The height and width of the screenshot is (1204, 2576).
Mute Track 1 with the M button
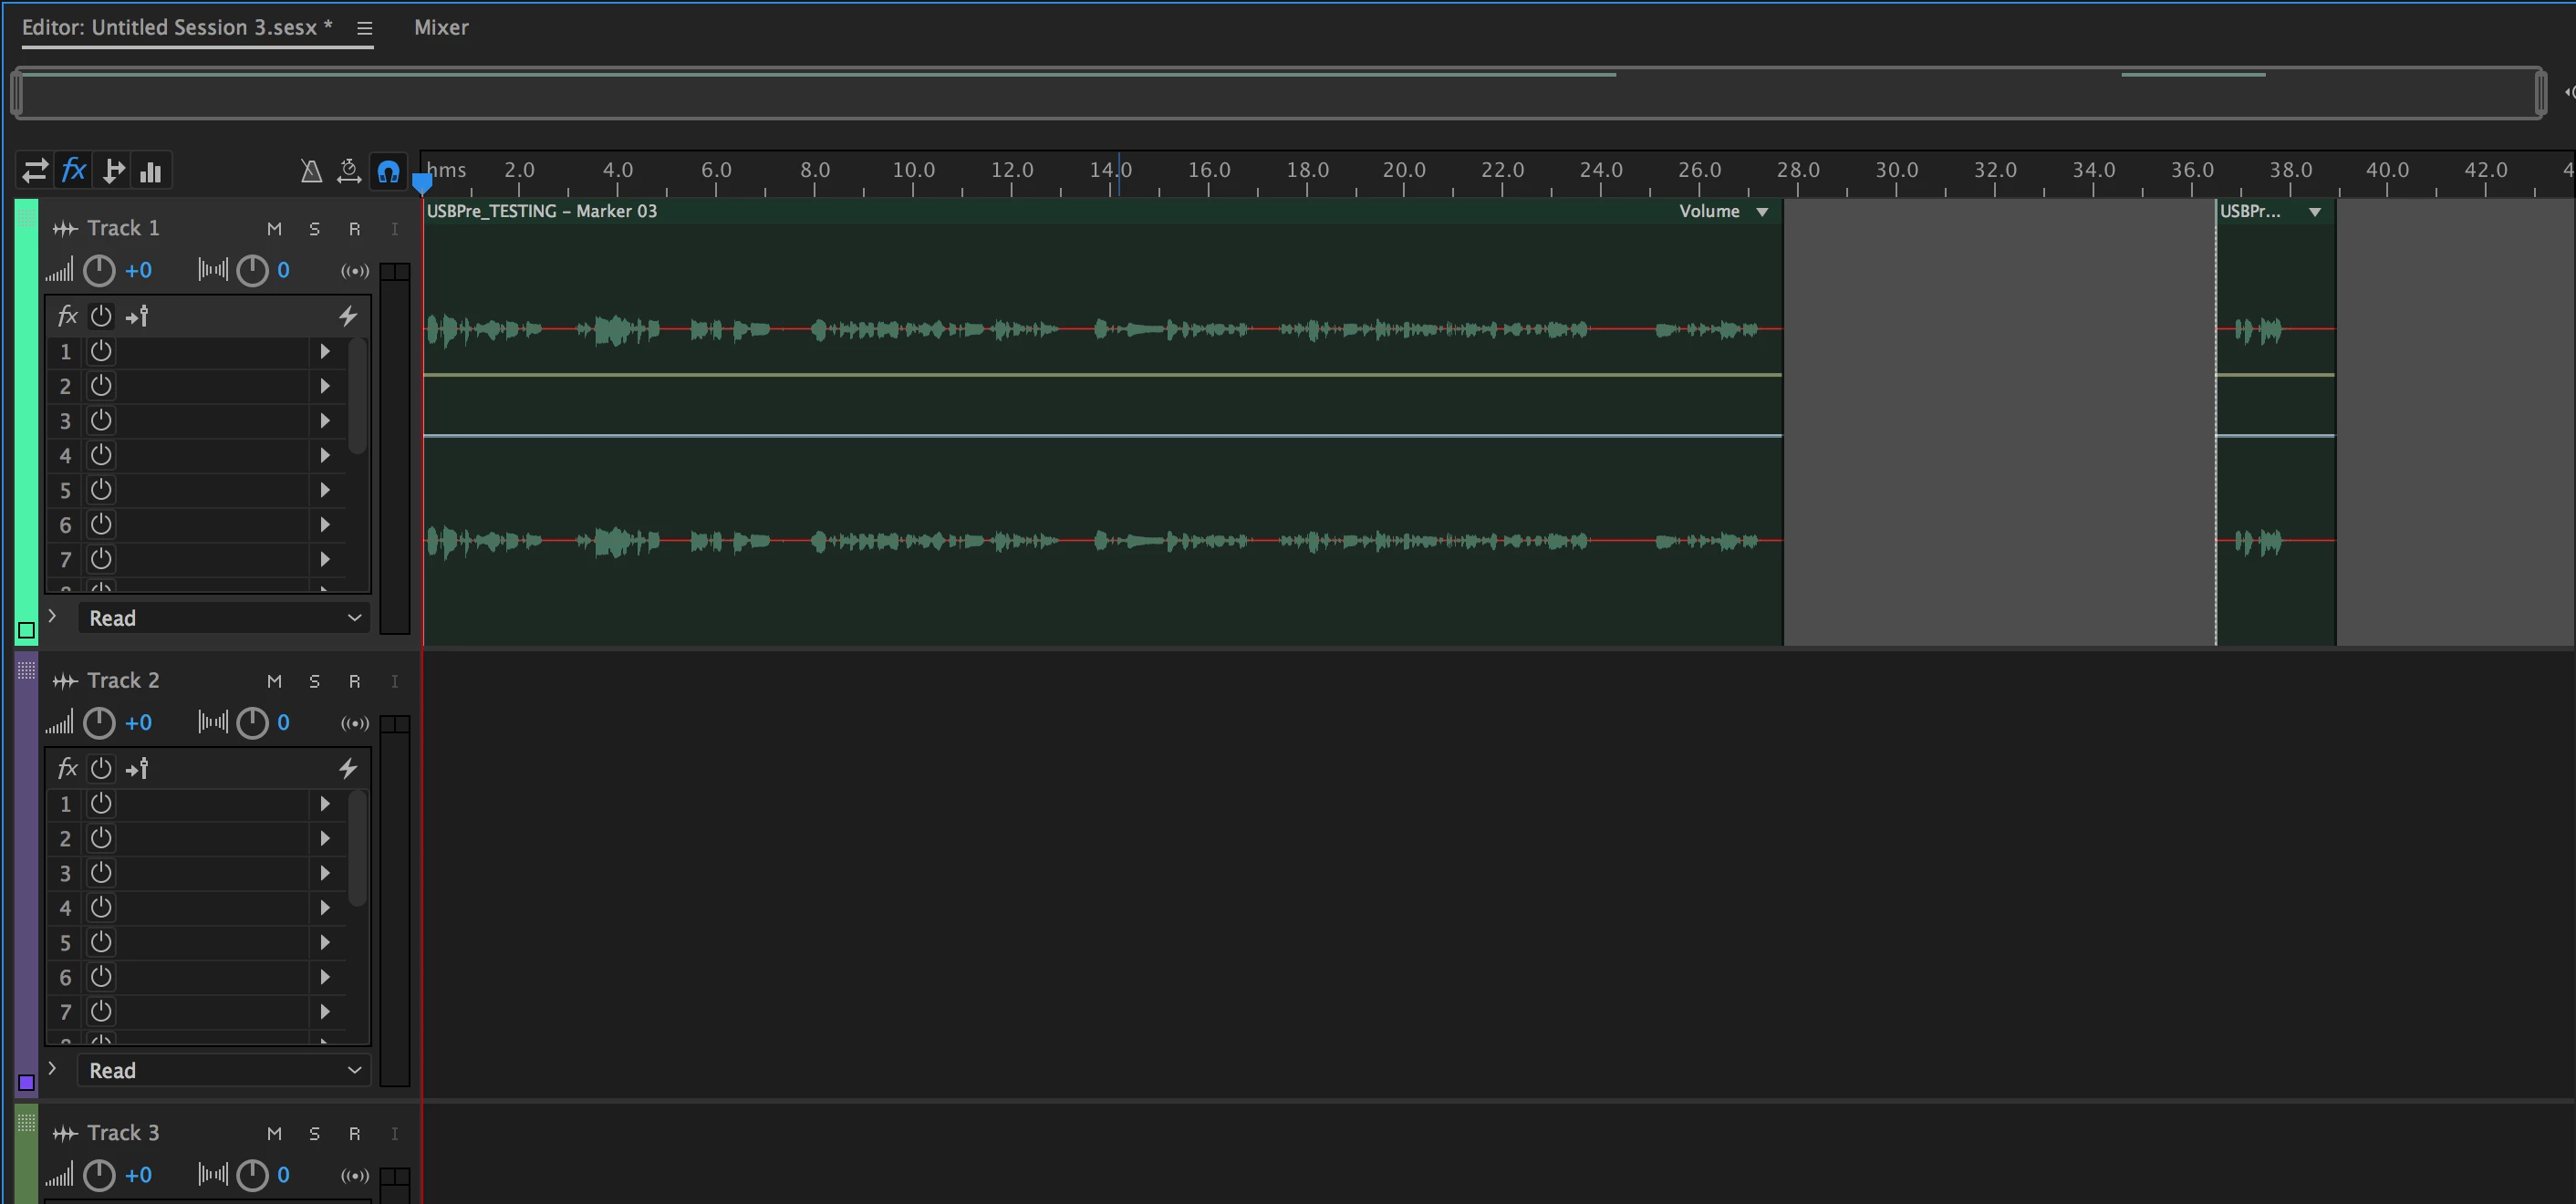(x=274, y=229)
